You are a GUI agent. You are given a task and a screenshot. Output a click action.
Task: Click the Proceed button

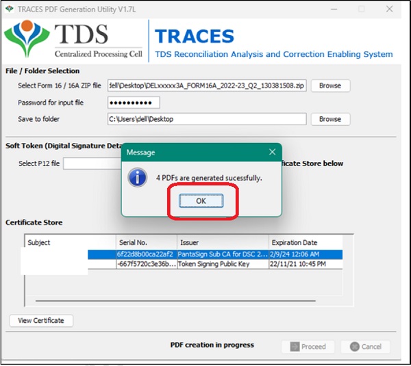[308, 347]
